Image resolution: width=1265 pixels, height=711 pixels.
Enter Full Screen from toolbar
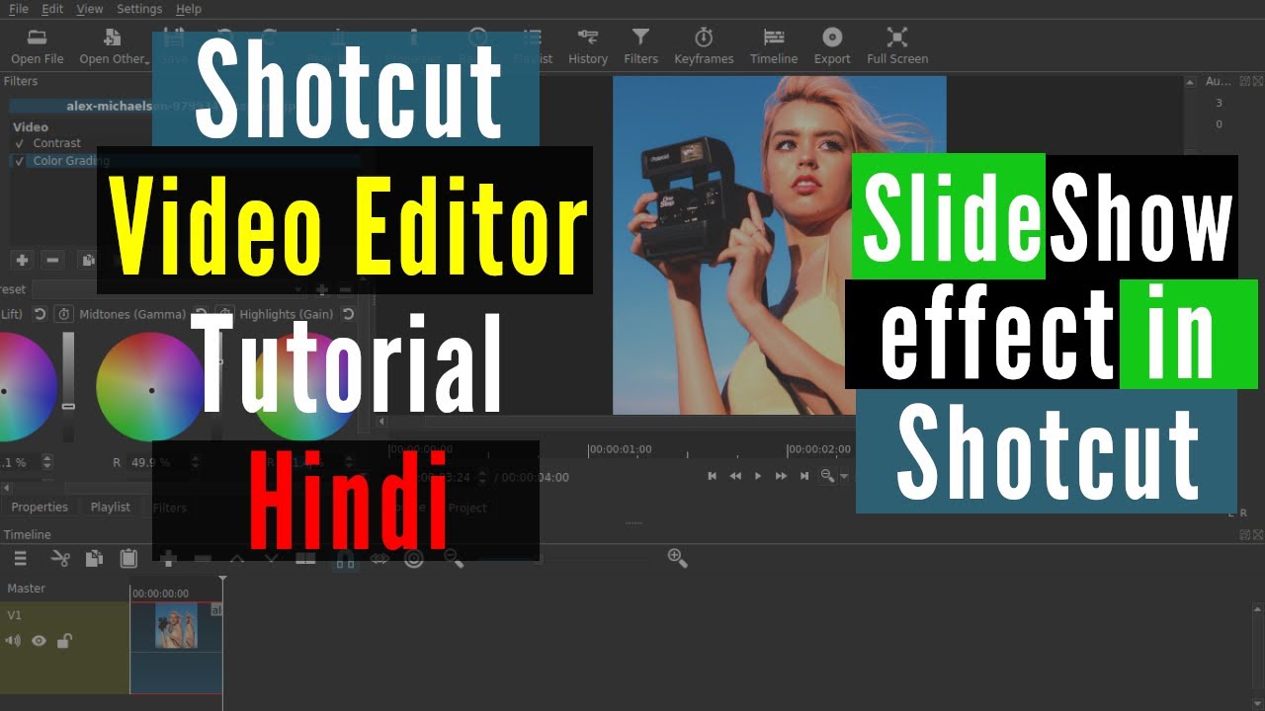pyautogui.click(x=897, y=46)
